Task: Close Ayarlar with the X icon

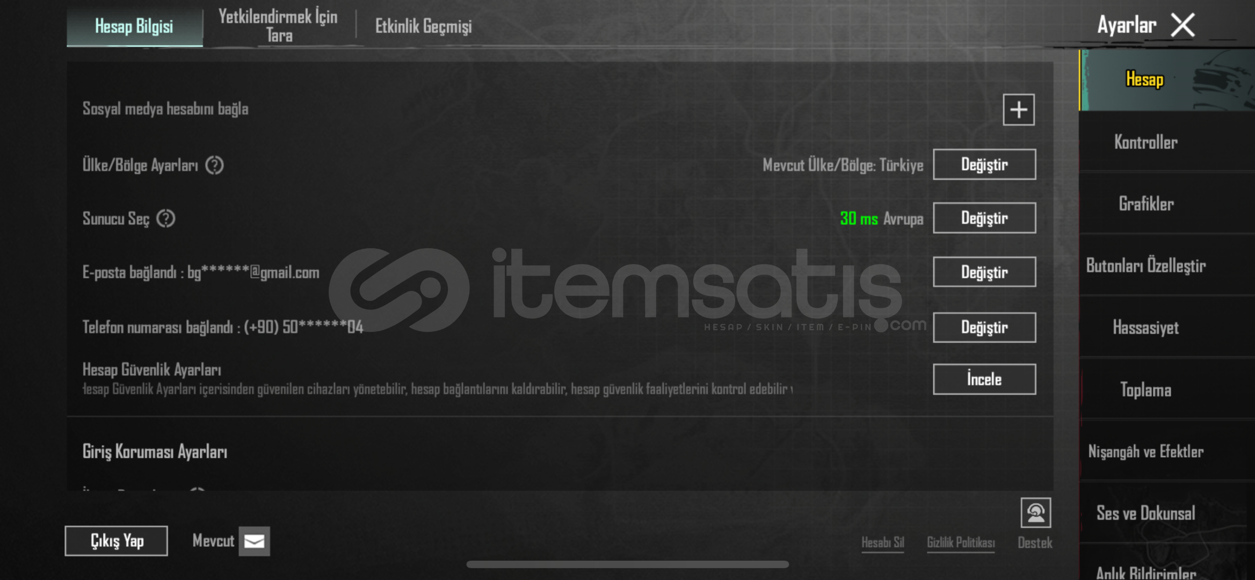Action: 1183,25
